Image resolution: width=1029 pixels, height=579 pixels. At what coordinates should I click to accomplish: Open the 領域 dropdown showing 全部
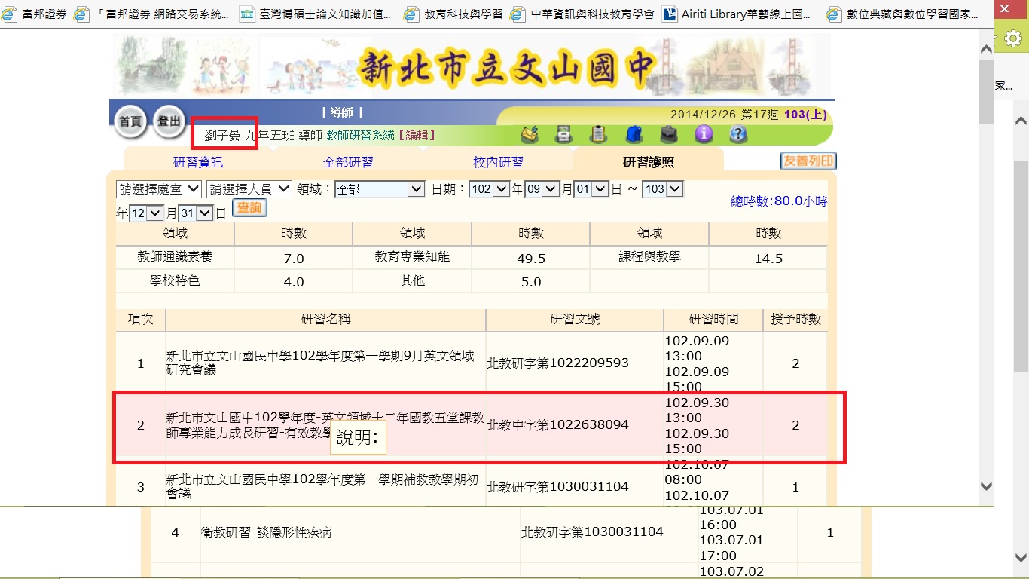pyautogui.click(x=380, y=189)
